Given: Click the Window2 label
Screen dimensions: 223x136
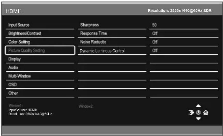Looking at the screenshot, I should [86, 106].
